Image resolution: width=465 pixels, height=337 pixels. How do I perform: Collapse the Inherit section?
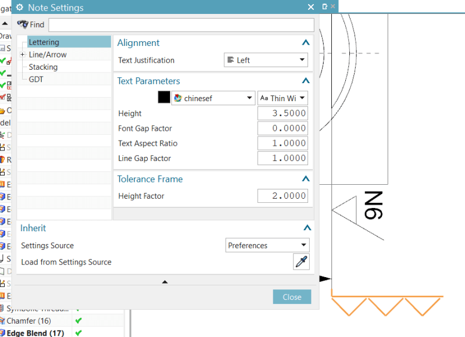pyautogui.click(x=307, y=228)
